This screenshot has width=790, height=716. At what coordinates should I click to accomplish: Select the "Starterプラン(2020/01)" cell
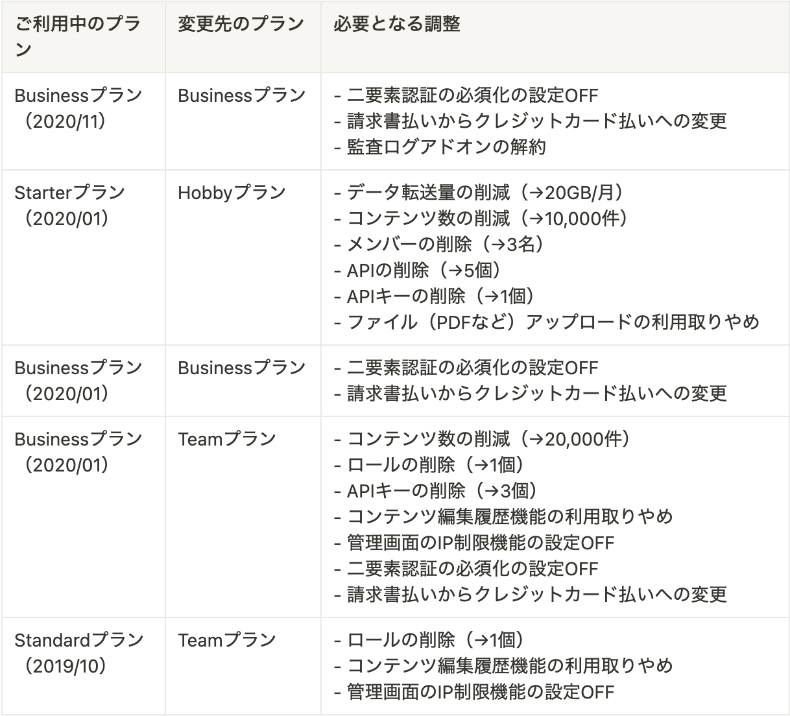click(x=69, y=206)
